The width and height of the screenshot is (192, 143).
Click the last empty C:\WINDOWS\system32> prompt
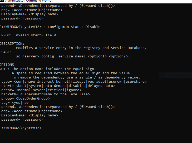tap(21, 128)
